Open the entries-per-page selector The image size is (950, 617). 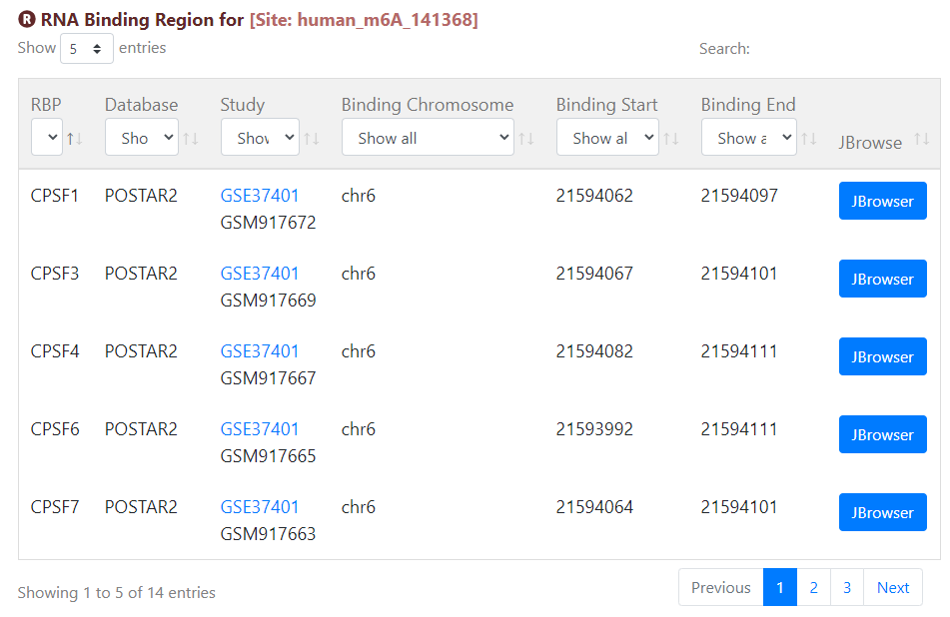(x=87, y=49)
